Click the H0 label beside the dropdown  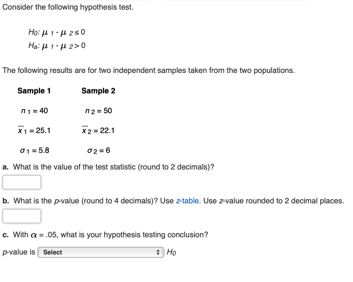tap(172, 252)
